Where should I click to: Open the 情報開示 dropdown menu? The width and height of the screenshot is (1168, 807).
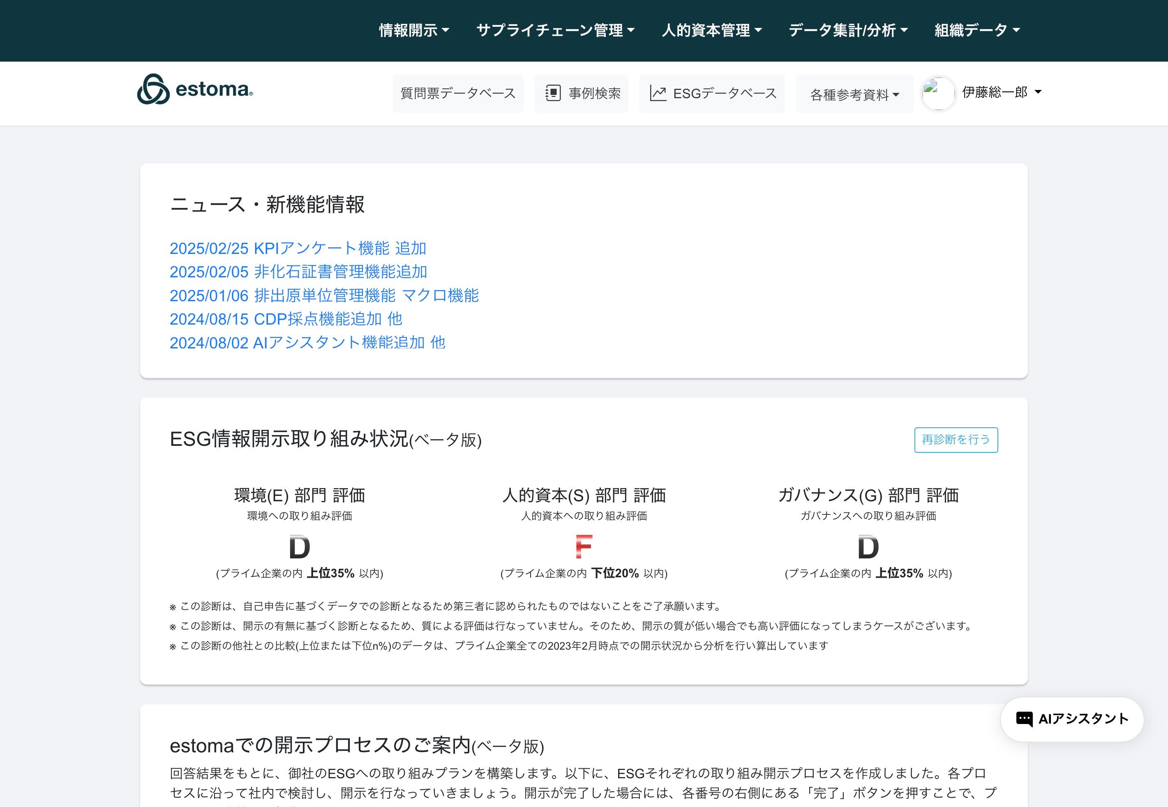pyautogui.click(x=413, y=30)
